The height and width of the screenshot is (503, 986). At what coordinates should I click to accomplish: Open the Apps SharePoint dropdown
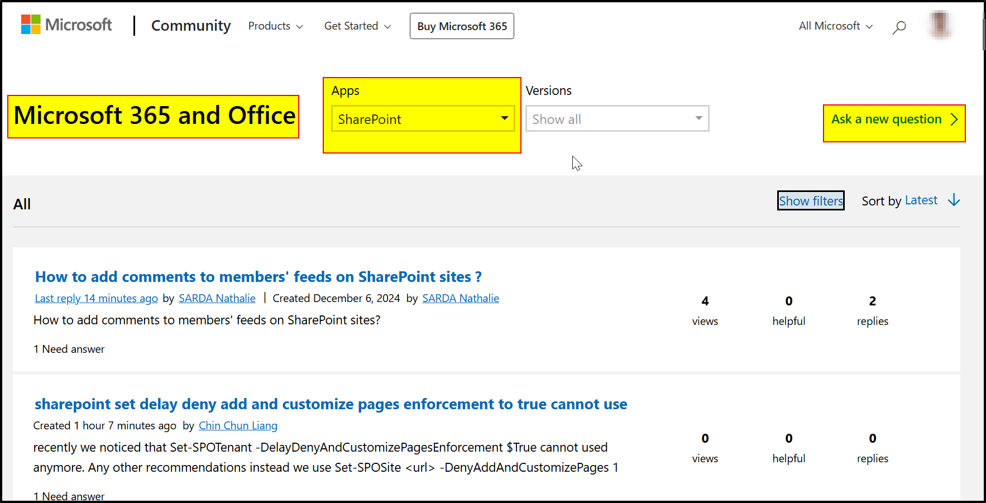[x=423, y=119]
